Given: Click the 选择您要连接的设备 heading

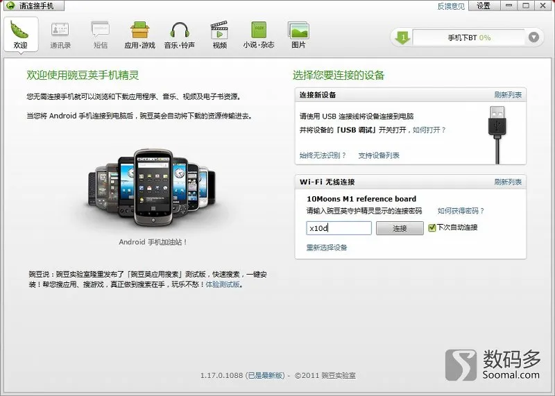Looking at the screenshot, I should pyautogui.click(x=339, y=75).
